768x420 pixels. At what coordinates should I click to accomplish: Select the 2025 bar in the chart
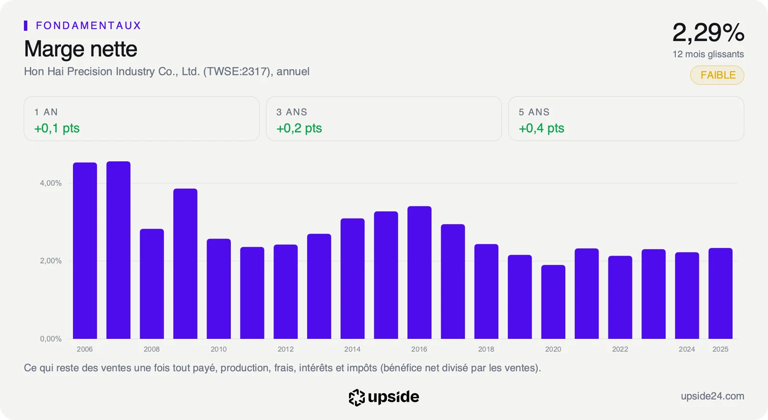click(720, 293)
